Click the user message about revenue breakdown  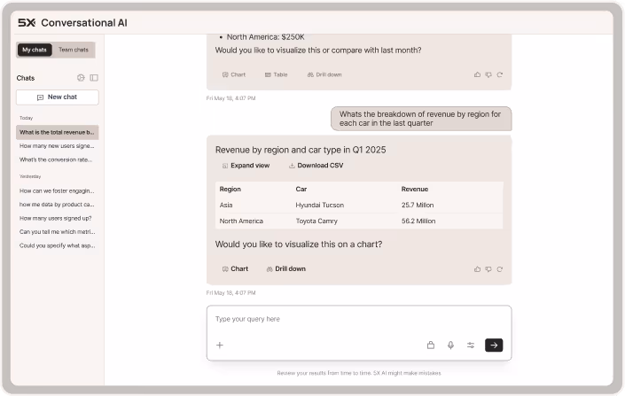point(421,119)
